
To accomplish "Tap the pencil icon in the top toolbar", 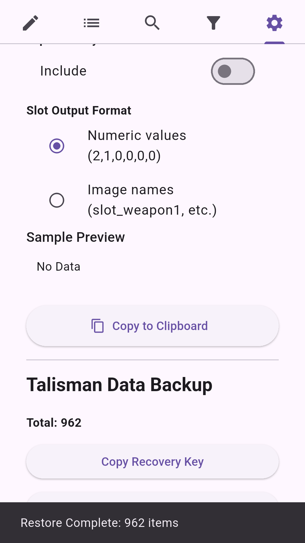I will [x=30, y=23].
